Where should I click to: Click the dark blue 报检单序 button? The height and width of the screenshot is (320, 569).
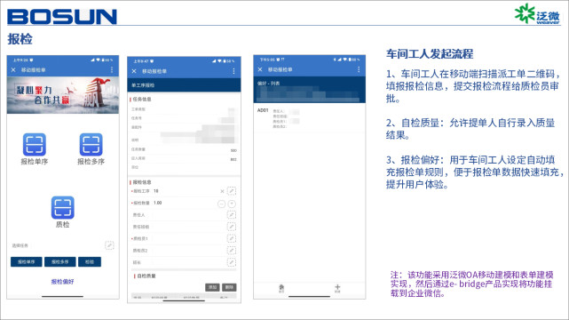point(26,262)
